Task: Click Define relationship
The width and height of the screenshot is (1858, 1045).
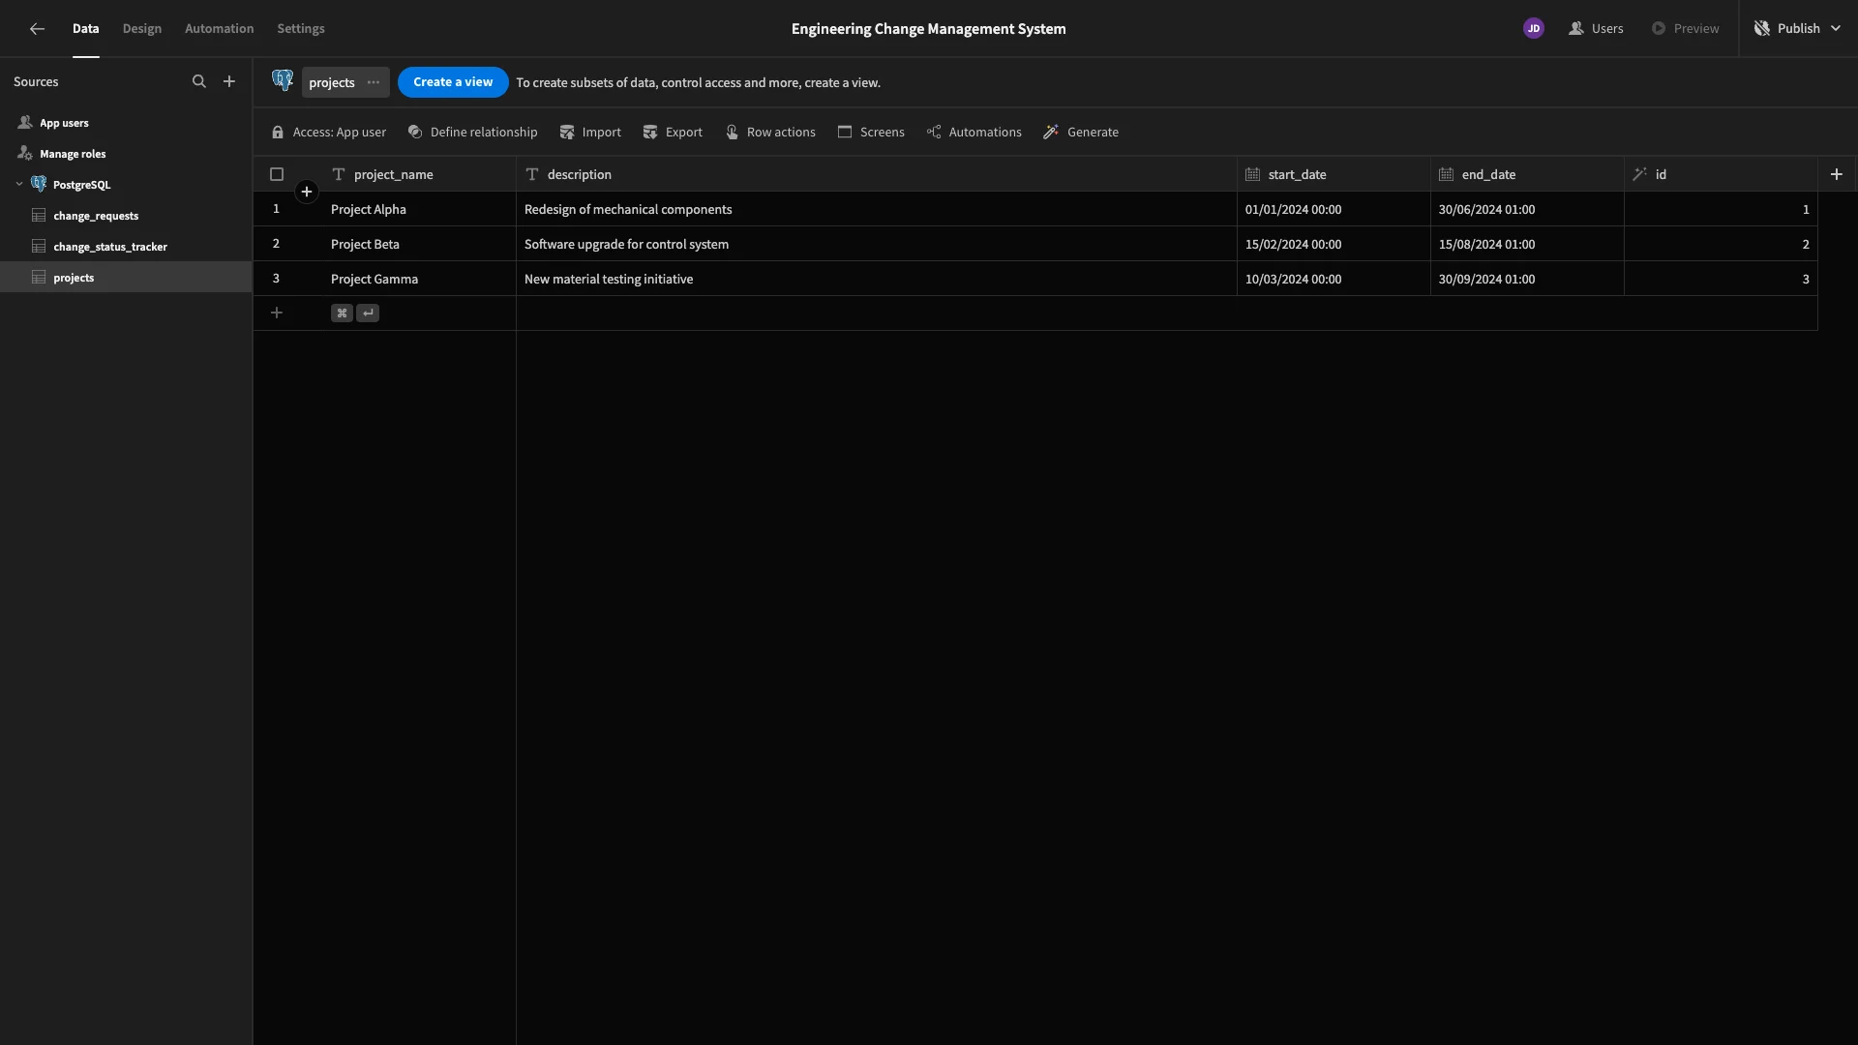Action: [472, 133]
